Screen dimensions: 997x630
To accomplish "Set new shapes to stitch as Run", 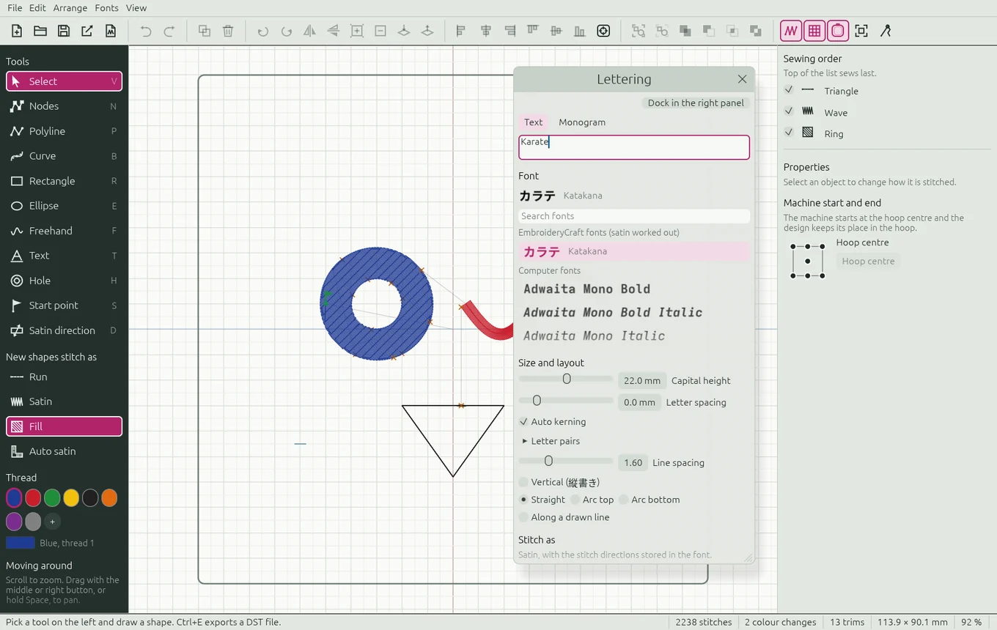I will click(64, 377).
